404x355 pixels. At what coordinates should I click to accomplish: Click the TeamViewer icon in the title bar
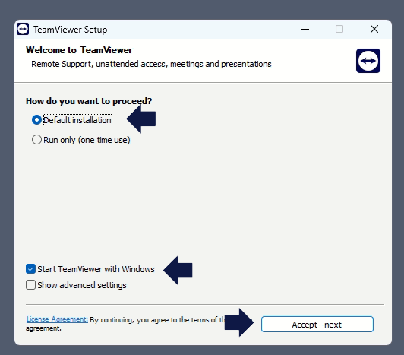coord(23,29)
